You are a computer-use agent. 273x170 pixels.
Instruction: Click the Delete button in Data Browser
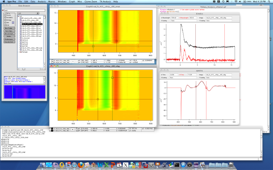(x=9, y=37)
